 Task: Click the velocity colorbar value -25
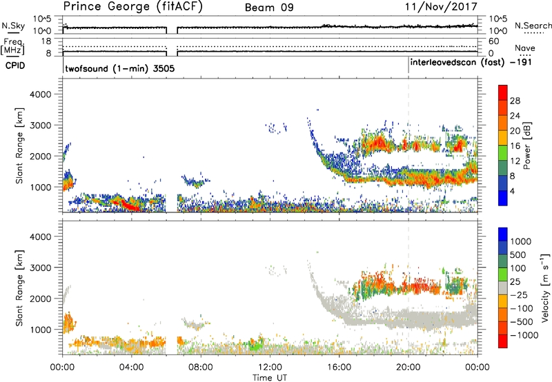tap(520, 294)
